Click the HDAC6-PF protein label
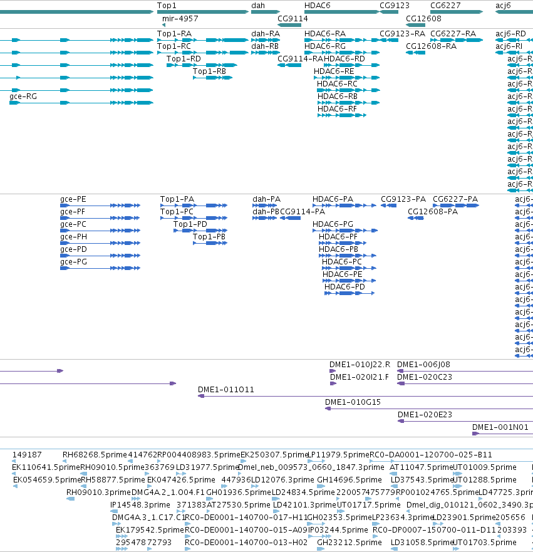 click(x=338, y=237)
